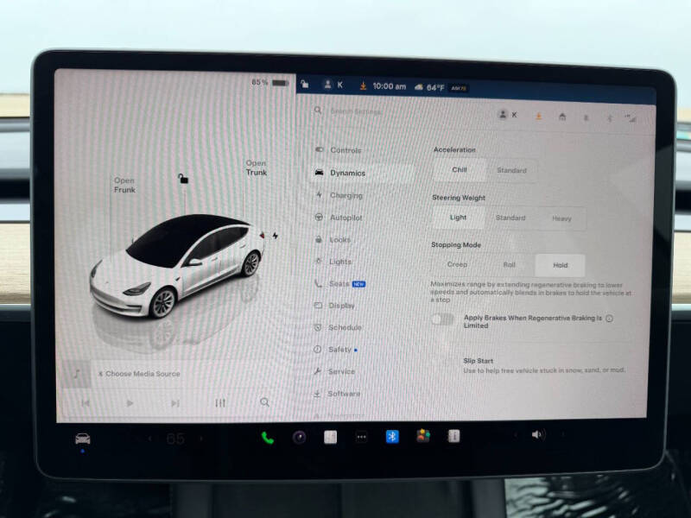Viewport: 691px width, 518px height.
Task: Tap the media search magnifier icon
Action: tap(264, 401)
